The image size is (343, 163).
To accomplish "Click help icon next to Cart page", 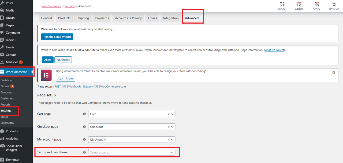I will [84, 114].
